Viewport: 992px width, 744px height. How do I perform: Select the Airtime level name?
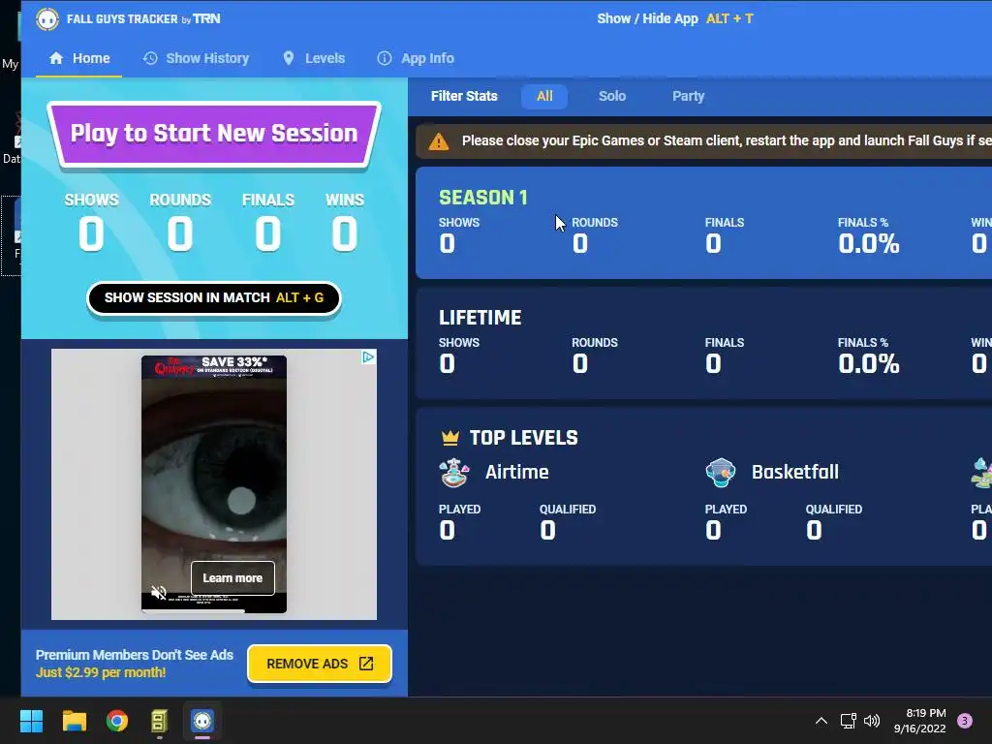click(x=517, y=472)
